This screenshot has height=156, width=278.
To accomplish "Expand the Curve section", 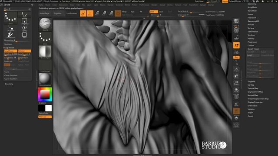I will click(7, 72).
